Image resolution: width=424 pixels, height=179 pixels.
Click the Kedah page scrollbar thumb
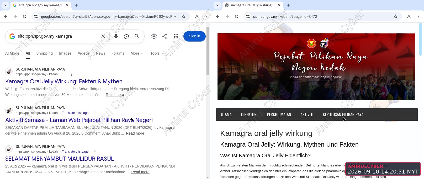(421, 39)
